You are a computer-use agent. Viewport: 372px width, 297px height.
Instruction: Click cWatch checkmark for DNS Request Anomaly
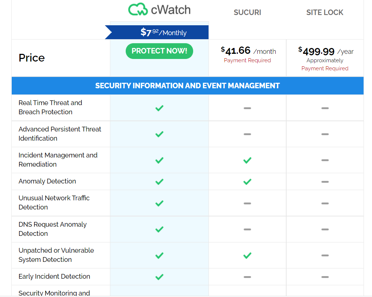click(x=159, y=230)
